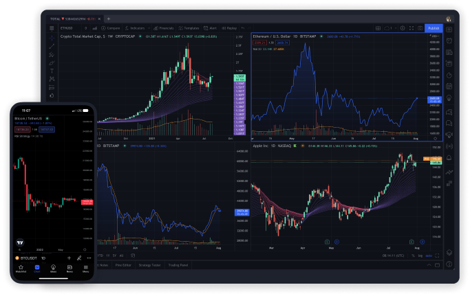Image resolution: width=470 pixels, height=296 pixels.
Task: Open the select layout grid dropdown
Action: tap(378, 28)
